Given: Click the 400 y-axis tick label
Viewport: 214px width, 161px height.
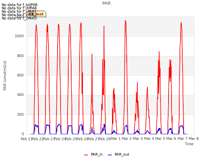Looking at the screenshot, I should (x=20, y=95).
